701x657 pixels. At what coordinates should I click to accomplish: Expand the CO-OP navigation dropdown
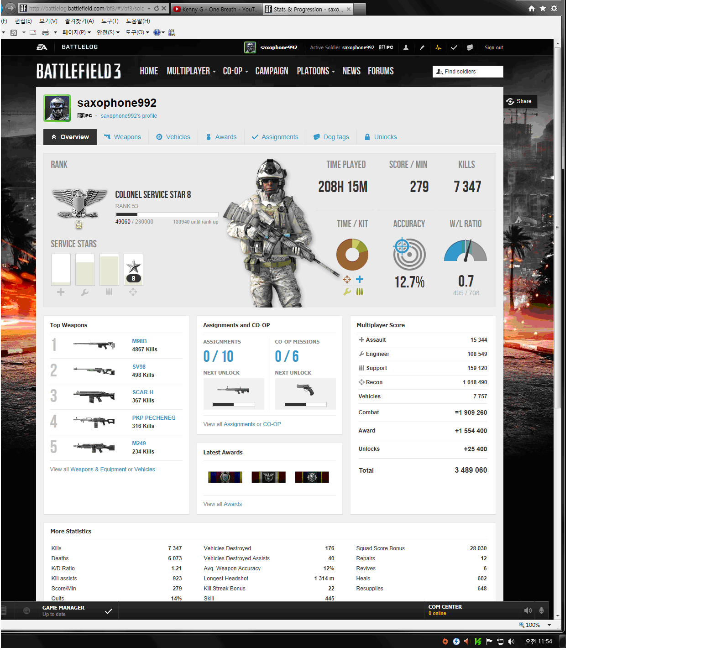click(x=235, y=71)
